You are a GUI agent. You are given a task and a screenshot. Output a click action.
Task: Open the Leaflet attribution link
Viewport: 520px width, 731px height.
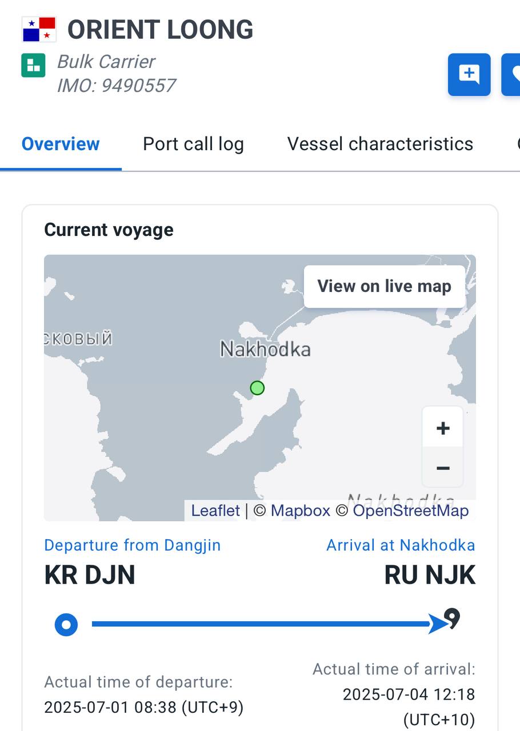point(215,511)
